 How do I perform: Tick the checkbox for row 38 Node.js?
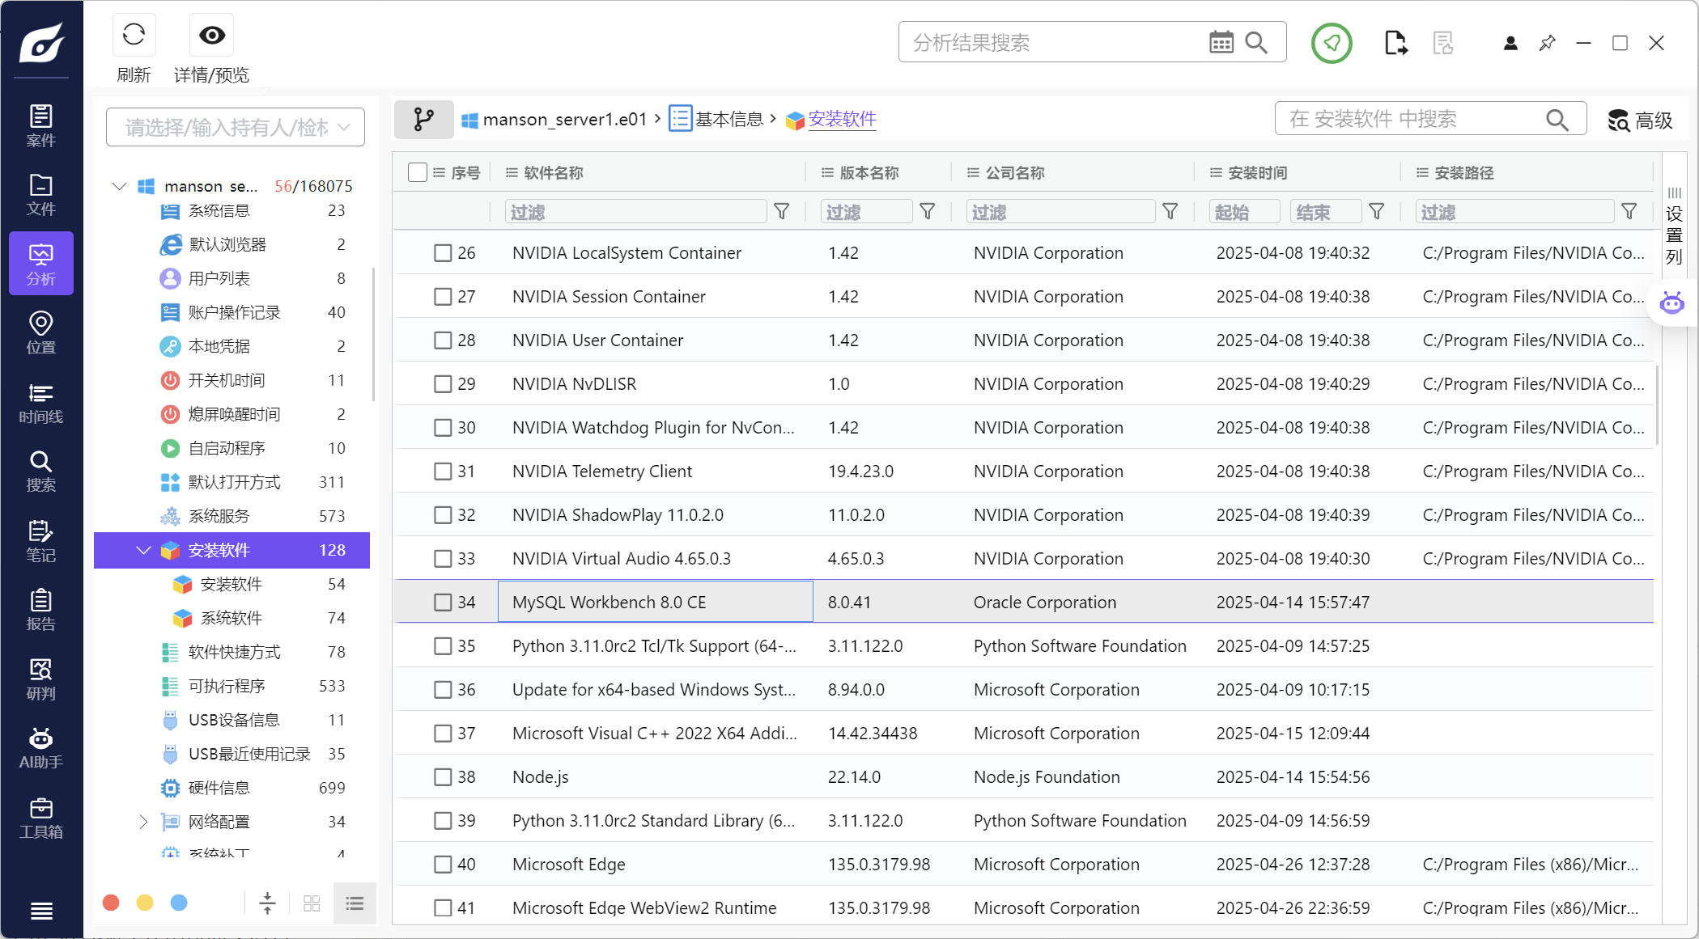click(x=443, y=777)
